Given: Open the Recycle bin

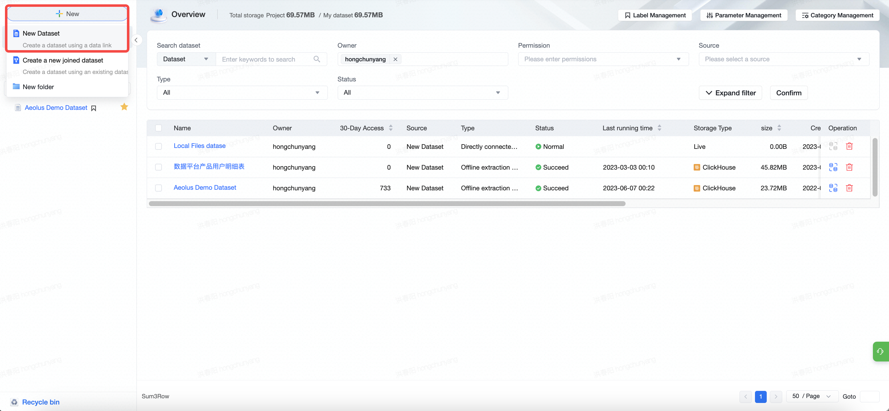Looking at the screenshot, I should coord(41,402).
